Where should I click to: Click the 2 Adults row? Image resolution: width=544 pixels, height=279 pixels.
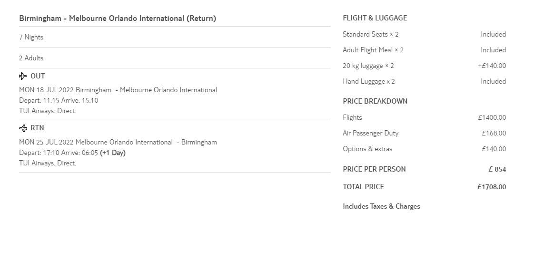[x=31, y=58]
